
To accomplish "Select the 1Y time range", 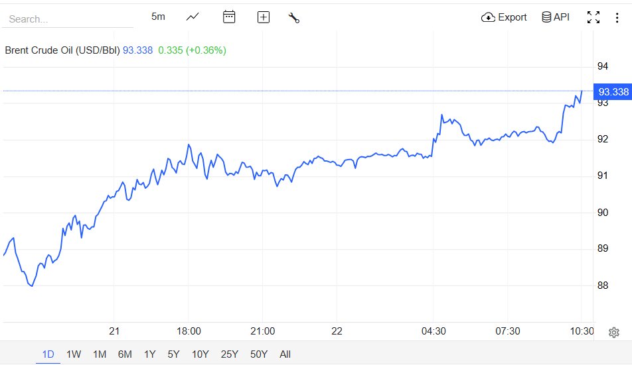I will [149, 354].
